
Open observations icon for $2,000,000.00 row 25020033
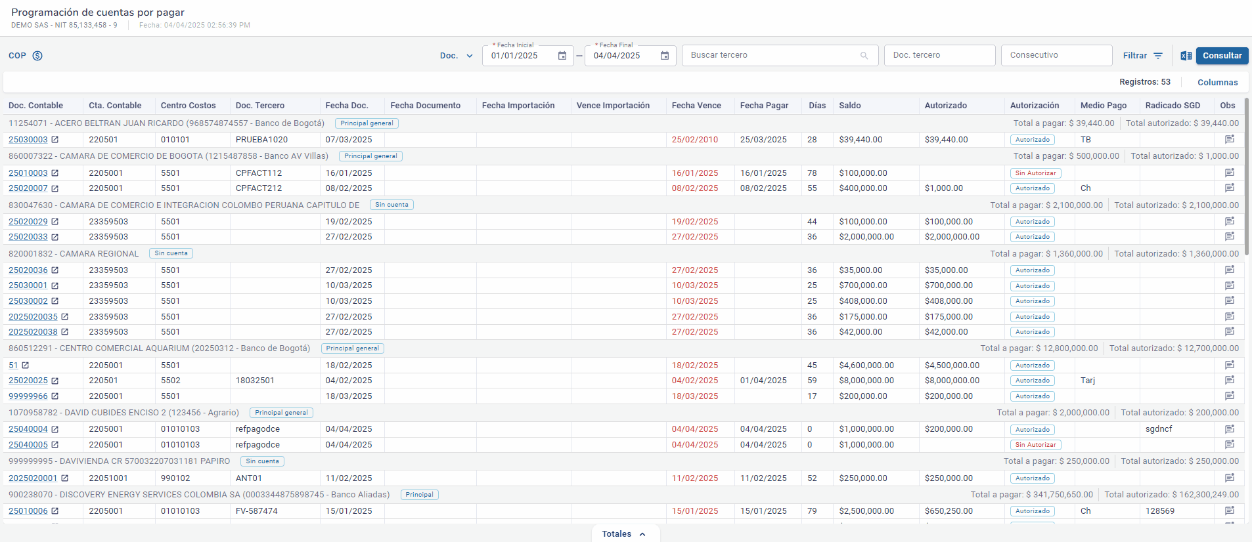(1230, 237)
